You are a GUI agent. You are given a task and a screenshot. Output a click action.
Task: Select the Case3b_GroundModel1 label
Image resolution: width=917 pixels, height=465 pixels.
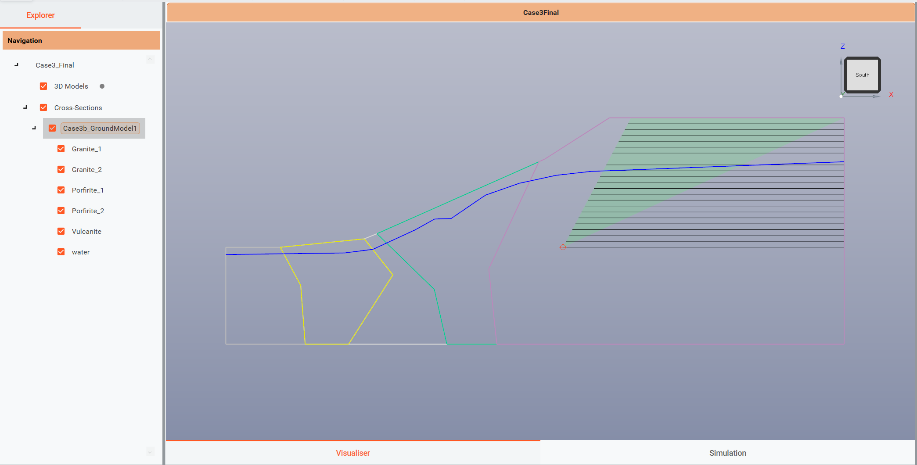(x=100, y=129)
